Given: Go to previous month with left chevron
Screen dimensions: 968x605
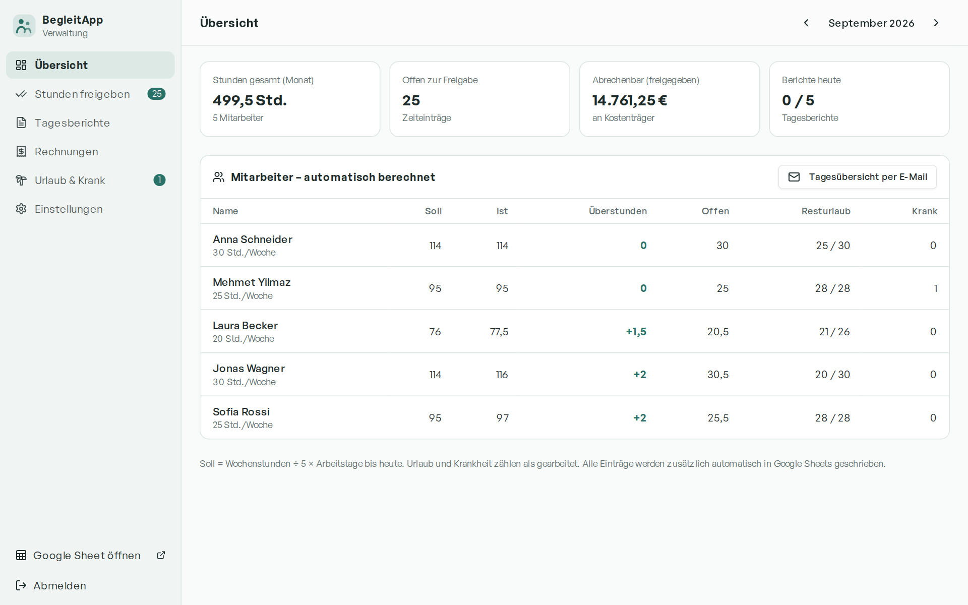Looking at the screenshot, I should pyautogui.click(x=806, y=23).
